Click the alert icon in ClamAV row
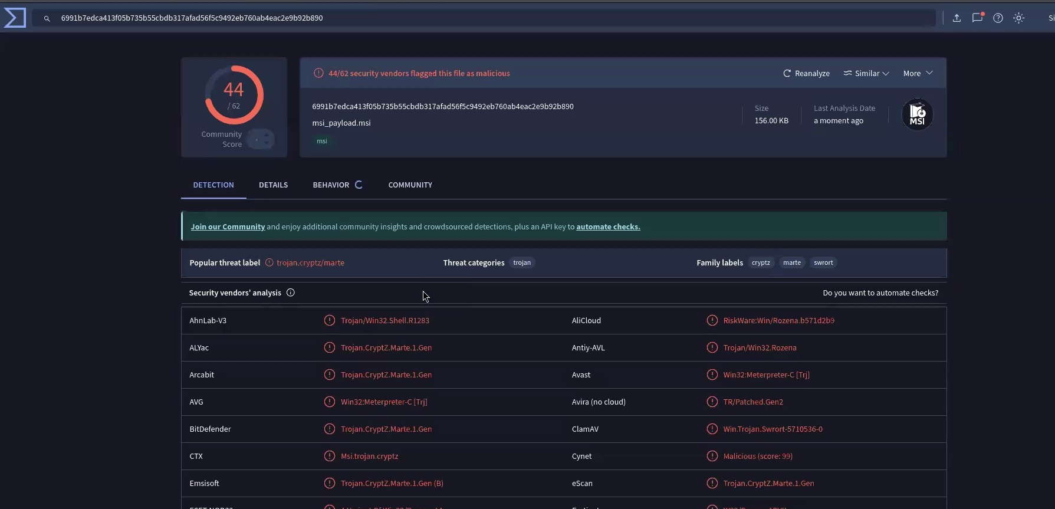Image resolution: width=1055 pixels, height=509 pixels. click(x=712, y=429)
